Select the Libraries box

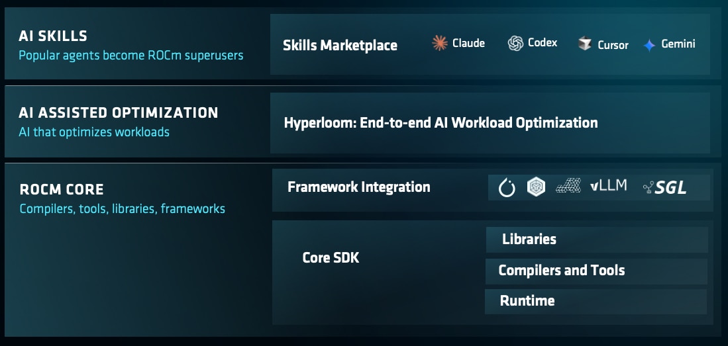point(597,239)
